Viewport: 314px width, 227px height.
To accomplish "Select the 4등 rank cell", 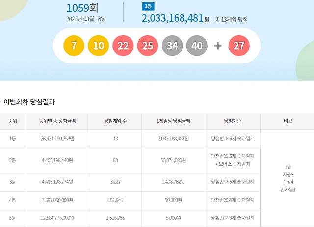I will click(x=12, y=200).
